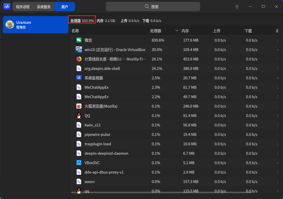
Task: Click the 内存 3.1 GB summary label
Action: click(x=106, y=21)
